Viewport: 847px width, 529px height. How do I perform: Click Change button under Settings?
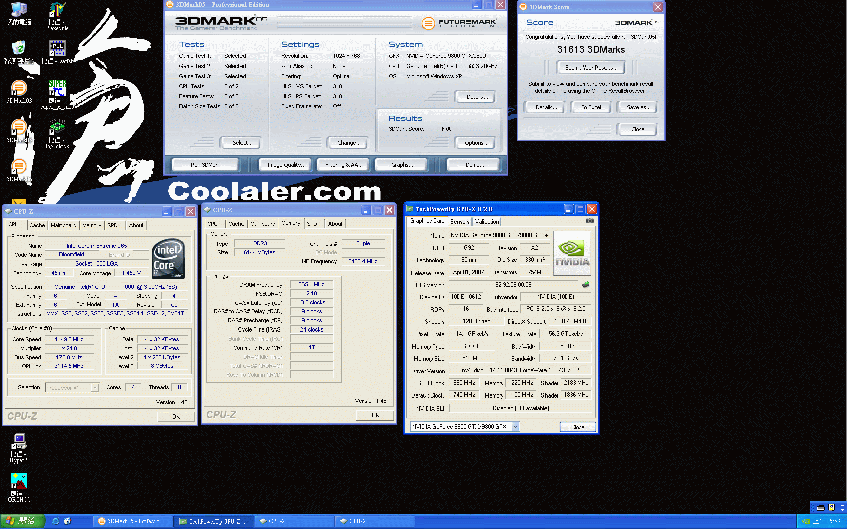tap(349, 143)
